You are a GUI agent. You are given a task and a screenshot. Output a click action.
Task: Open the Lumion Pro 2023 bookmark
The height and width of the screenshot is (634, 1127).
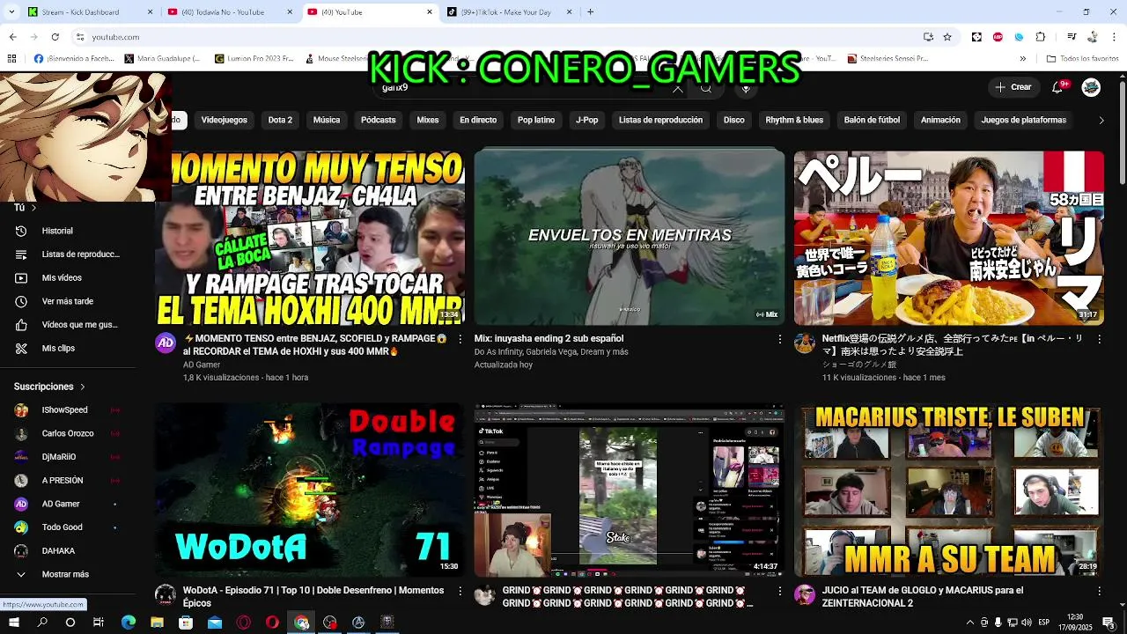coord(253,59)
